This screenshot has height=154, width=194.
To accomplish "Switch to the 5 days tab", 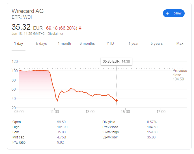I will pos(42,44).
